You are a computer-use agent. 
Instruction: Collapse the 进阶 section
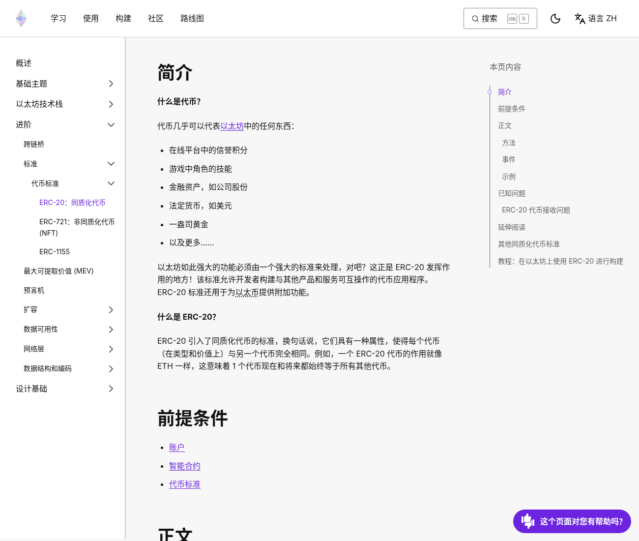click(111, 125)
